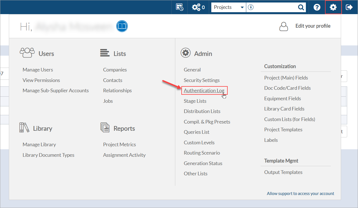Click the settings gear icon

[x=333, y=7]
